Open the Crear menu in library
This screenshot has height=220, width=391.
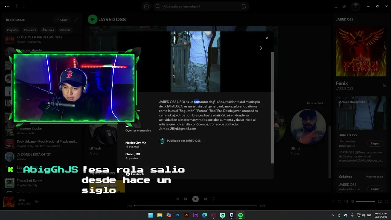pyautogui.click(x=61, y=20)
